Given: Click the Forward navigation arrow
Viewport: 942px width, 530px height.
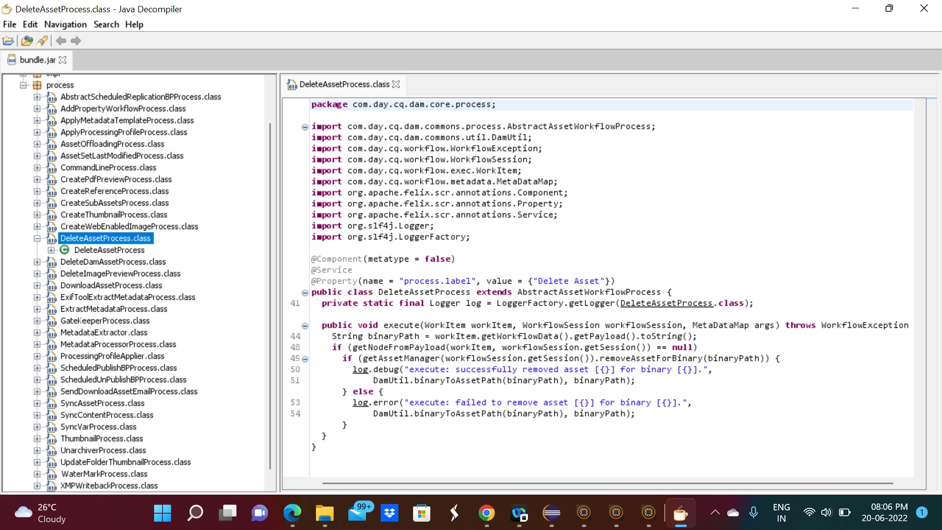Looking at the screenshot, I should [x=76, y=41].
